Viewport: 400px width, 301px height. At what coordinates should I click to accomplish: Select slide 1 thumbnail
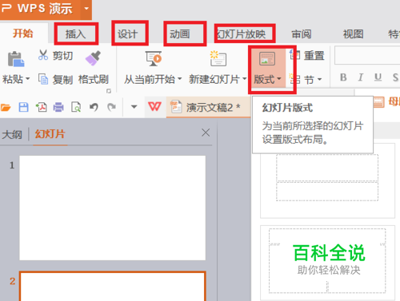112,208
